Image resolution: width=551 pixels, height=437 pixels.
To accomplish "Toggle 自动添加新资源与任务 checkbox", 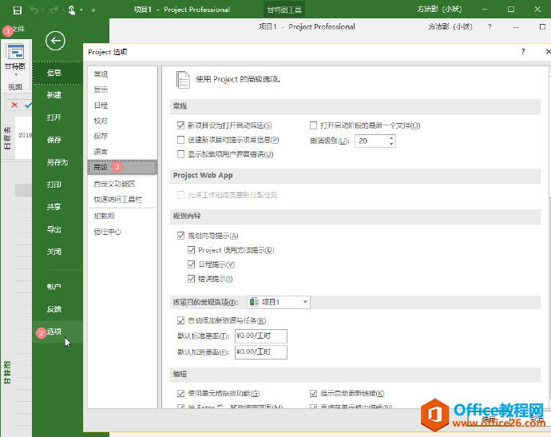I will [x=180, y=320].
